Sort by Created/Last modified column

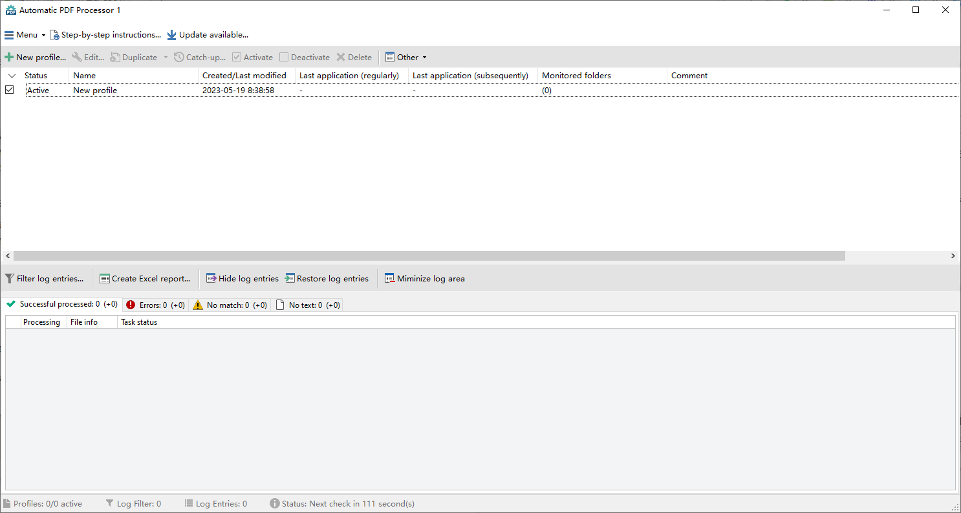[x=246, y=76]
